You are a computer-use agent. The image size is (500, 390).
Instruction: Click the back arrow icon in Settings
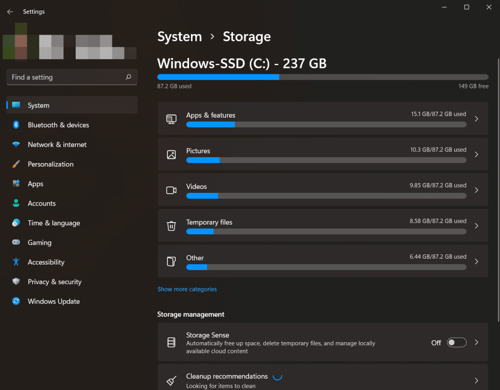pos(10,12)
